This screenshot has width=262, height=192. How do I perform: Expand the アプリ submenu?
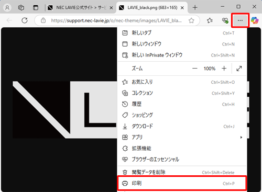click(182, 138)
